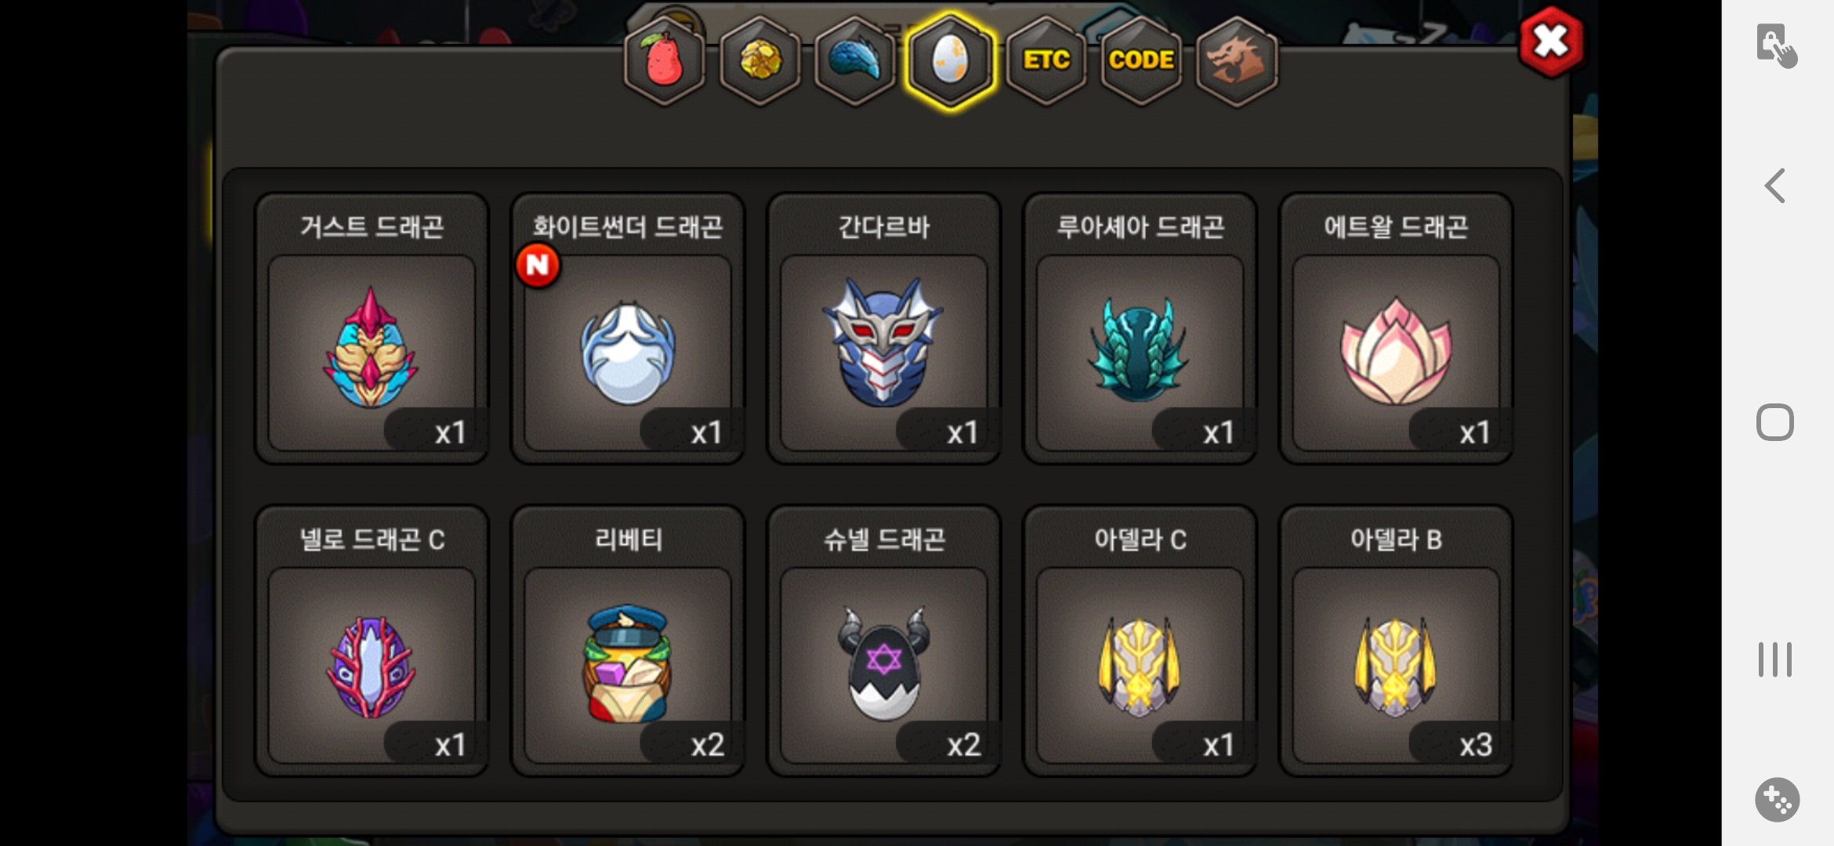The image size is (1834, 846).
Task: Switch to the gold nugget tab
Action: point(760,61)
